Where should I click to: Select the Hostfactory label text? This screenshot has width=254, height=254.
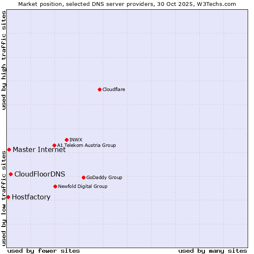(31, 197)
